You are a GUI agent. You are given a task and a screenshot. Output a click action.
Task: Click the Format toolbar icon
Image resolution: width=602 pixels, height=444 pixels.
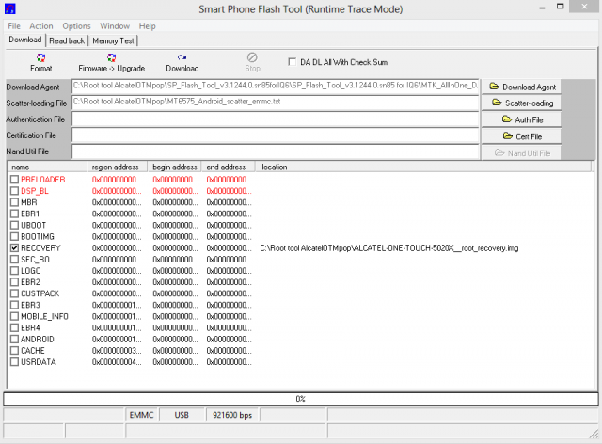click(40, 62)
